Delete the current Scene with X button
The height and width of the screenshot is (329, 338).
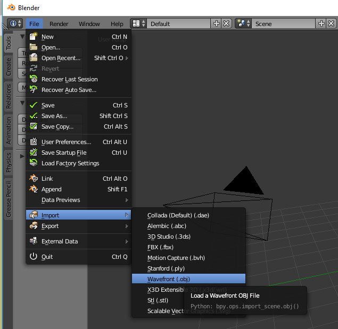click(331, 23)
